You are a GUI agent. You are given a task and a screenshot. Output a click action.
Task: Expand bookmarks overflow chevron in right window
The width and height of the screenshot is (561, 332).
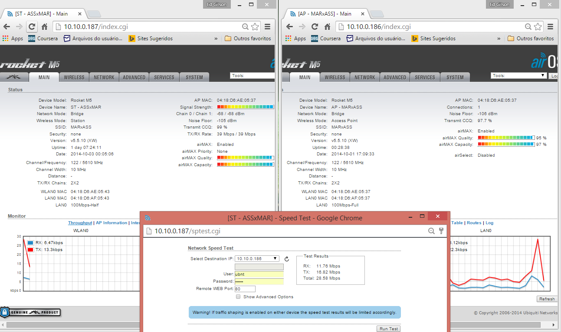point(499,39)
